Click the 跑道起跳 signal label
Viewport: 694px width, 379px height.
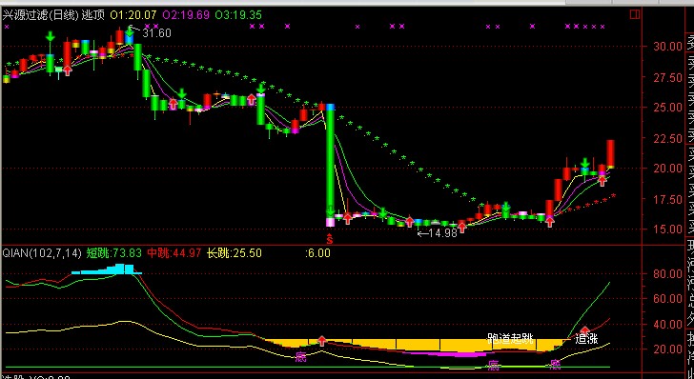click(x=510, y=339)
